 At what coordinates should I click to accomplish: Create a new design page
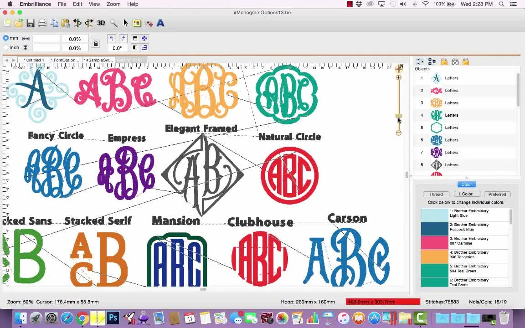pos(7,23)
